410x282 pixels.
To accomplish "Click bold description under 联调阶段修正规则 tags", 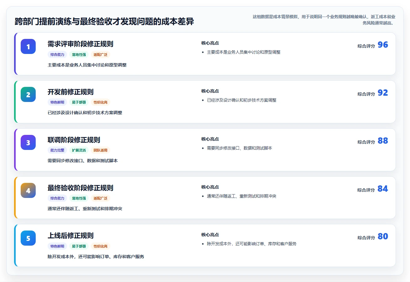I will 83,161.
